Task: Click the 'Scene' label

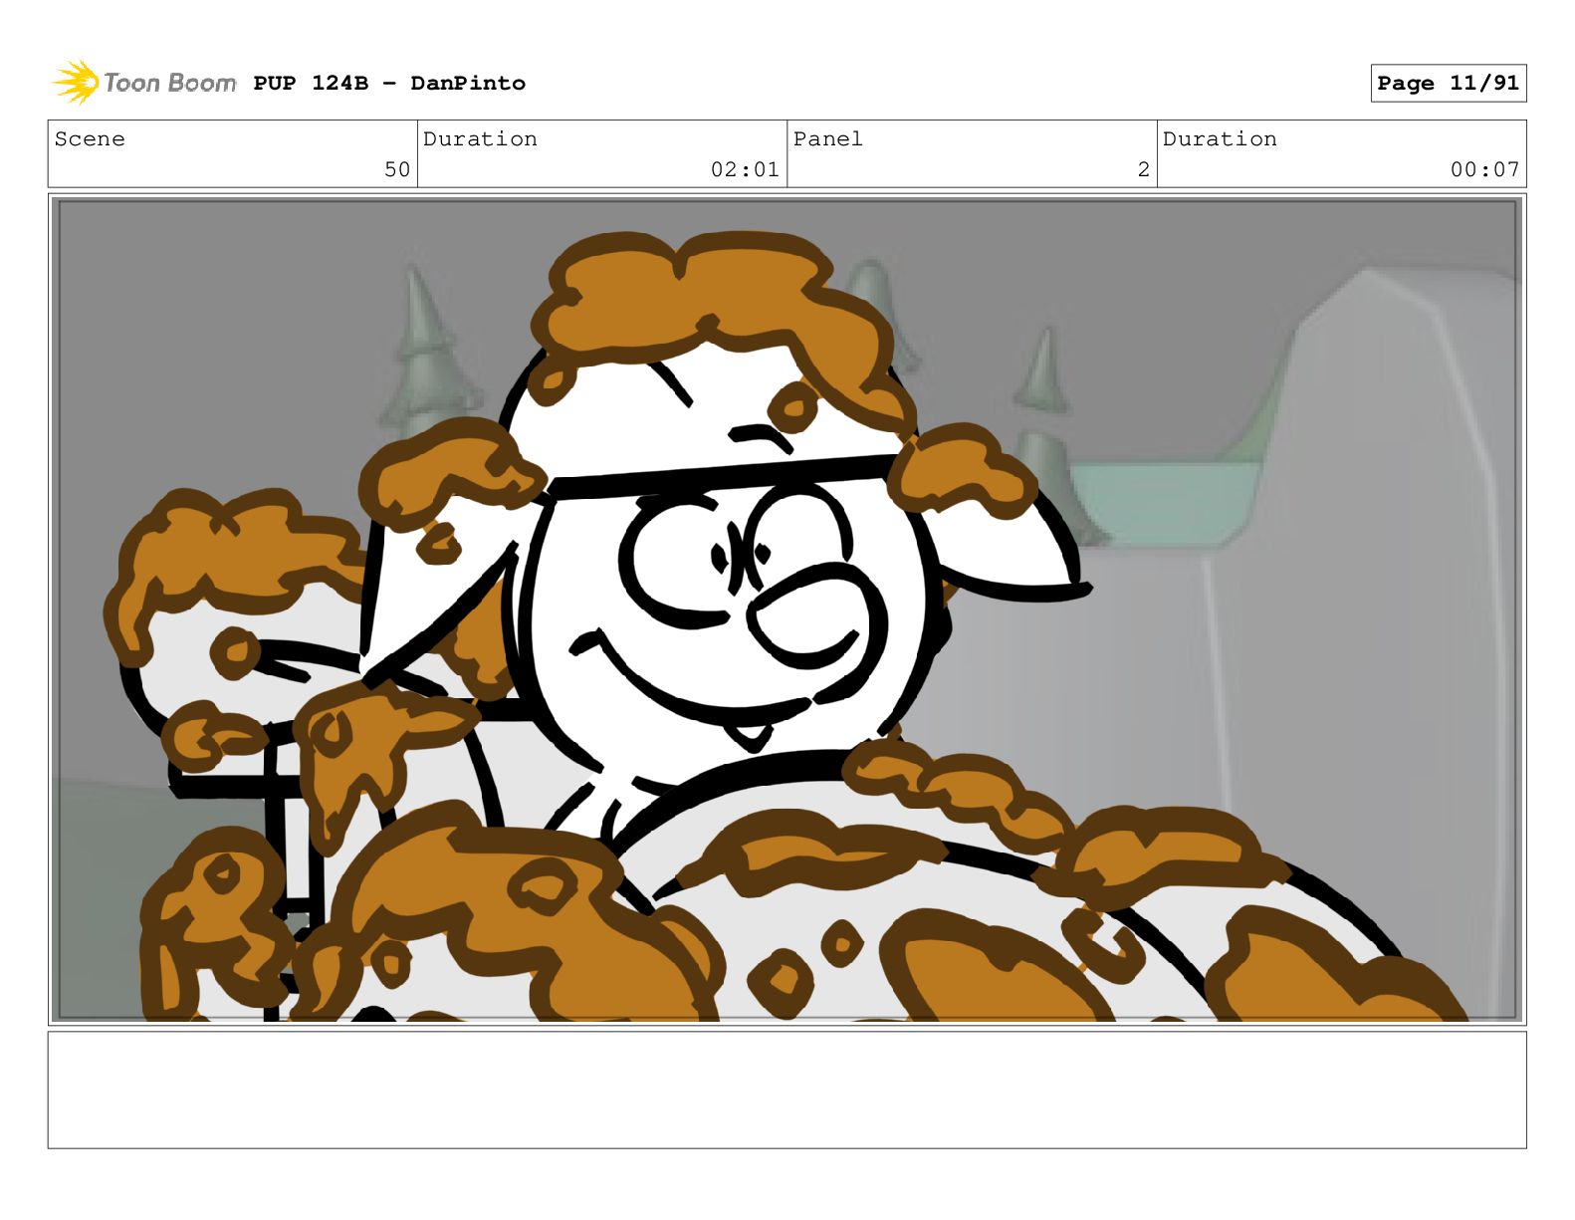Action: (x=90, y=138)
